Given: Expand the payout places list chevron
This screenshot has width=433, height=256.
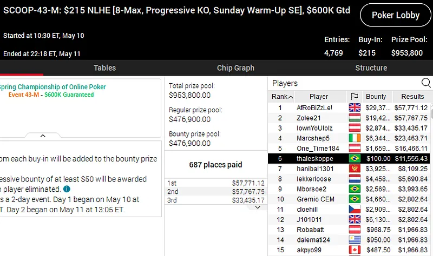Looking at the screenshot, I should (x=258, y=207).
